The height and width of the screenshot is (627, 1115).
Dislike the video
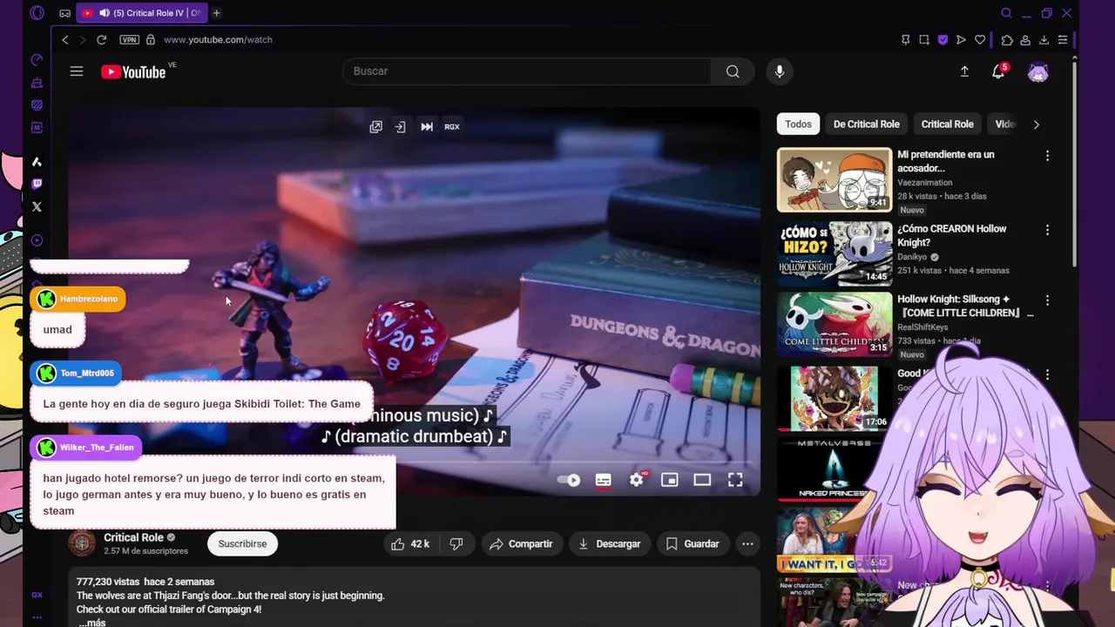click(456, 543)
